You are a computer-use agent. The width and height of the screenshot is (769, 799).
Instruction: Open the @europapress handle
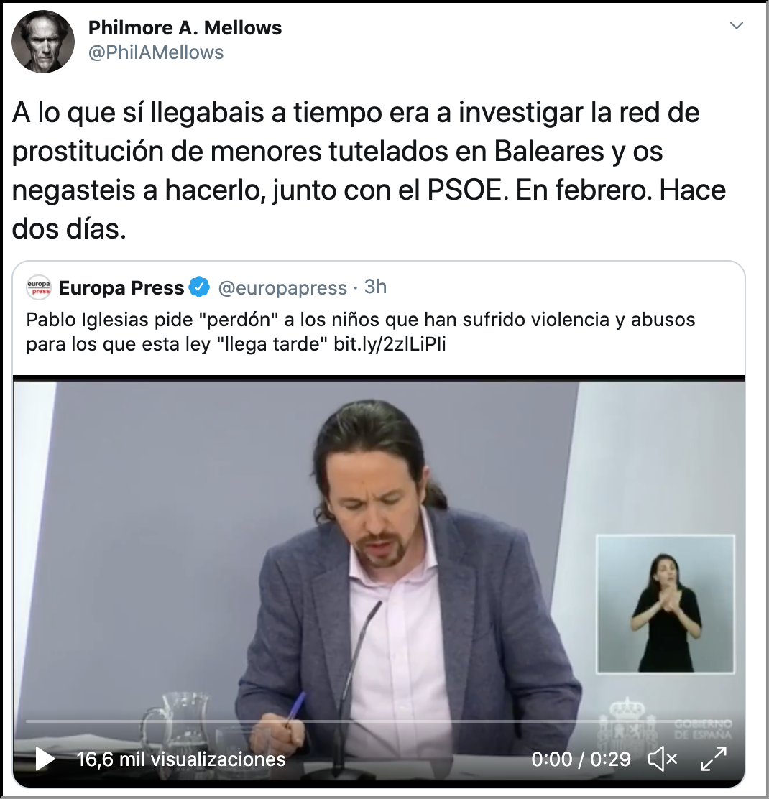coord(282,288)
